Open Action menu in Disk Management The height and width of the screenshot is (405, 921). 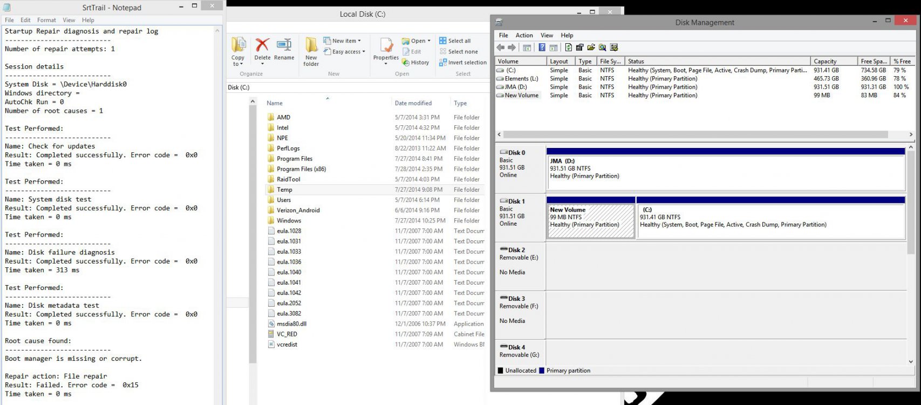coord(524,36)
